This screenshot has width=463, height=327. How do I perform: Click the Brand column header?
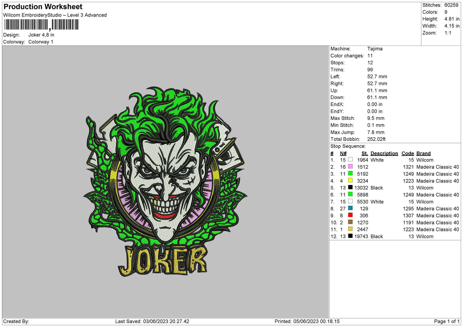pyautogui.click(x=424, y=153)
